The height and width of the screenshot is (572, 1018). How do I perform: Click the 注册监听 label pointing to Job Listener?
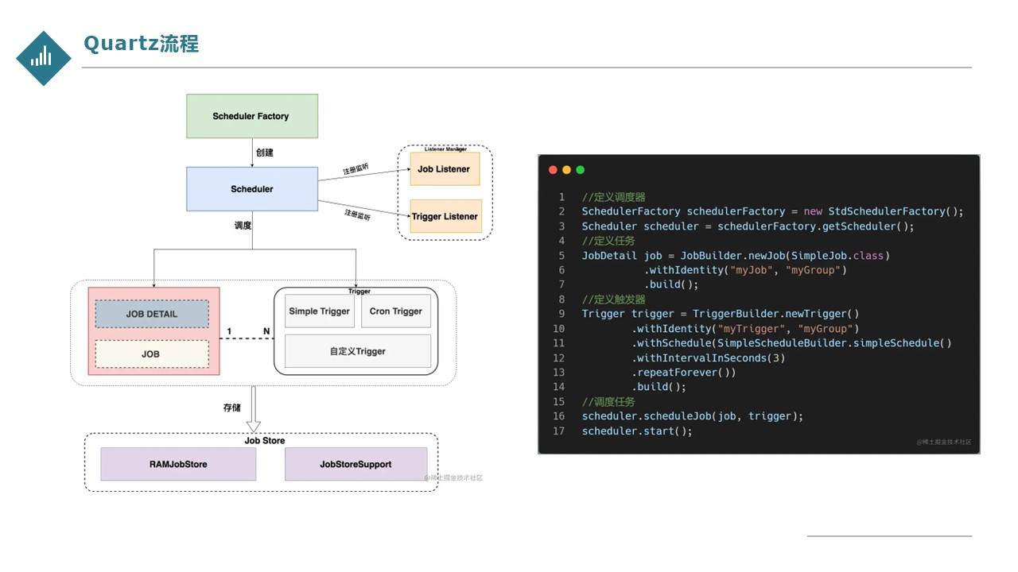[x=356, y=169]
